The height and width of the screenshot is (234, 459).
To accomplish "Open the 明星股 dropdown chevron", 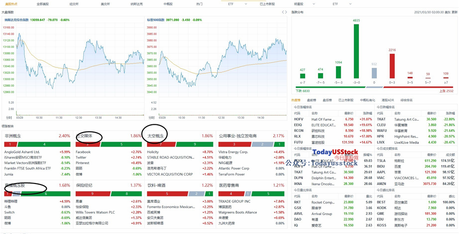I will pyautogui.click(x=314, y=4).
